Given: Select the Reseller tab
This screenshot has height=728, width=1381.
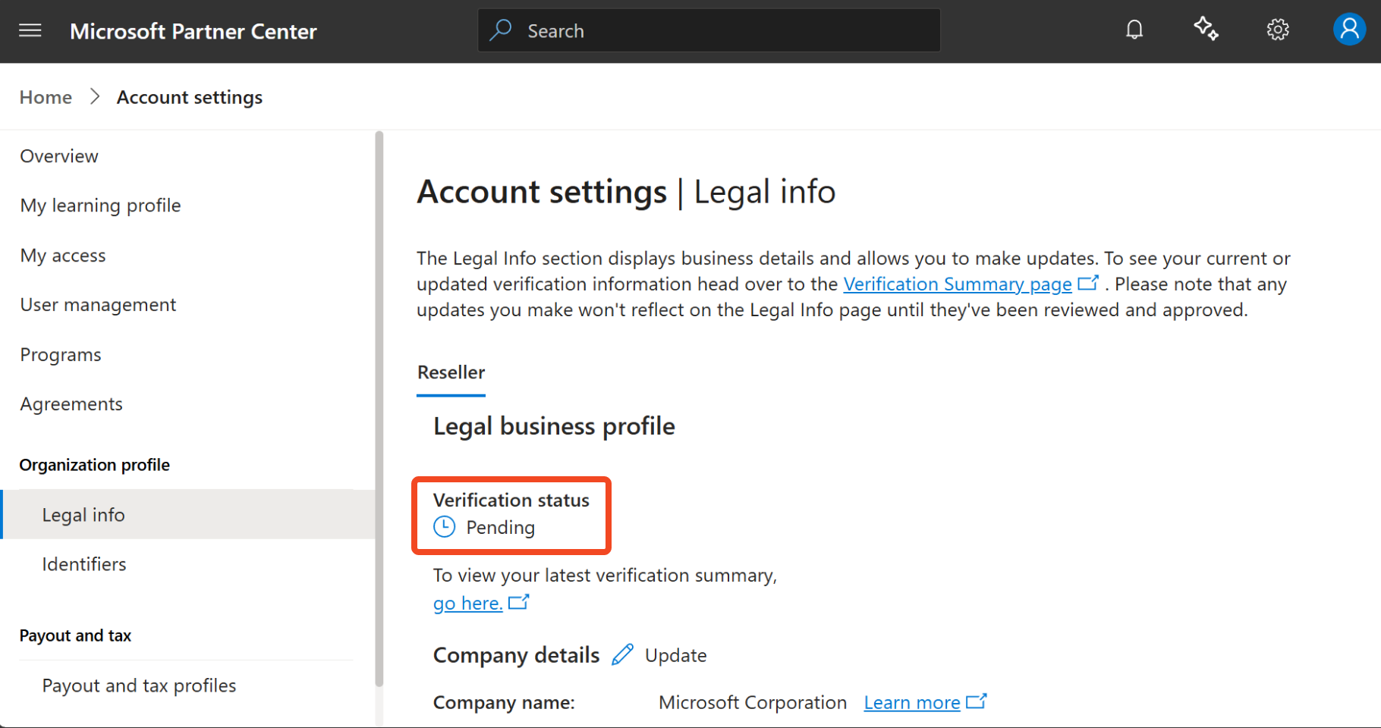Looking at the screenshot, I should point(451,372).
